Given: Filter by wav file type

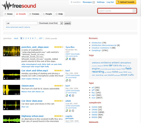Looking at the screenshot, I should tap(93, 98).
